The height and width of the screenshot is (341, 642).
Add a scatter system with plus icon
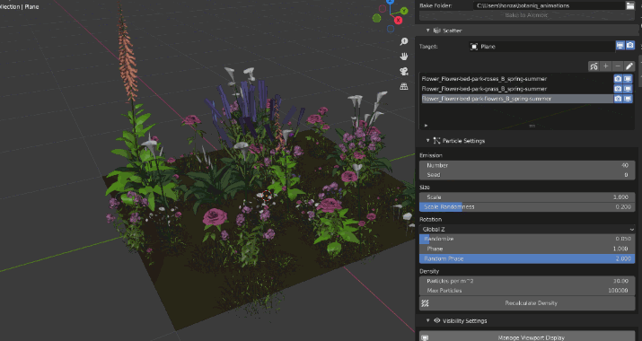[605, 66]
